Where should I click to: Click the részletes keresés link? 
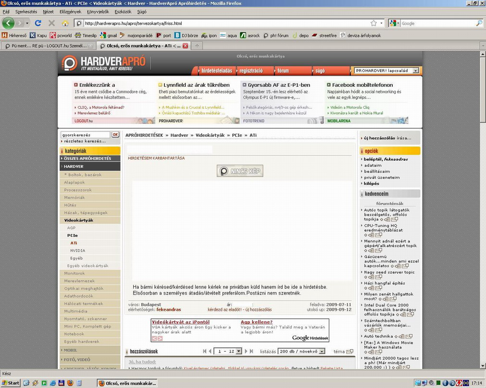click(85, 141)
